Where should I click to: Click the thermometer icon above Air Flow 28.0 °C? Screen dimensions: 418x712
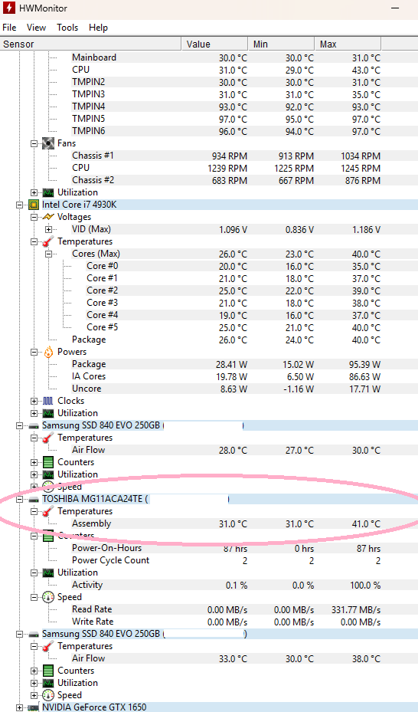coord(48,438)
